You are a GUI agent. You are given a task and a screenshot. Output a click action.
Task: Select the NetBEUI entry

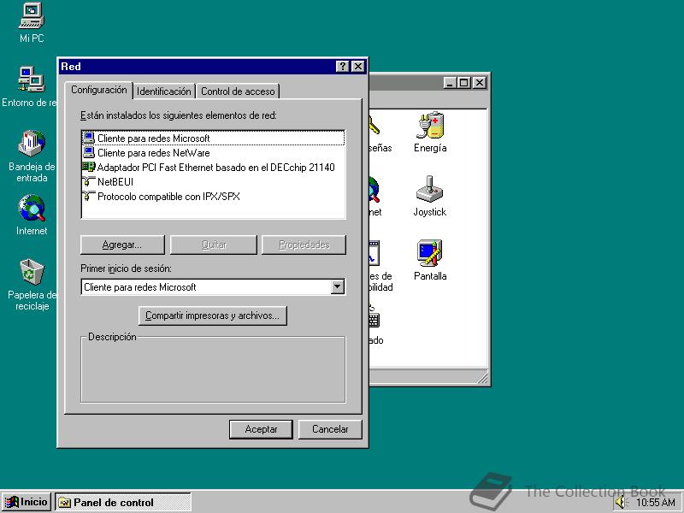coord(213,182)
